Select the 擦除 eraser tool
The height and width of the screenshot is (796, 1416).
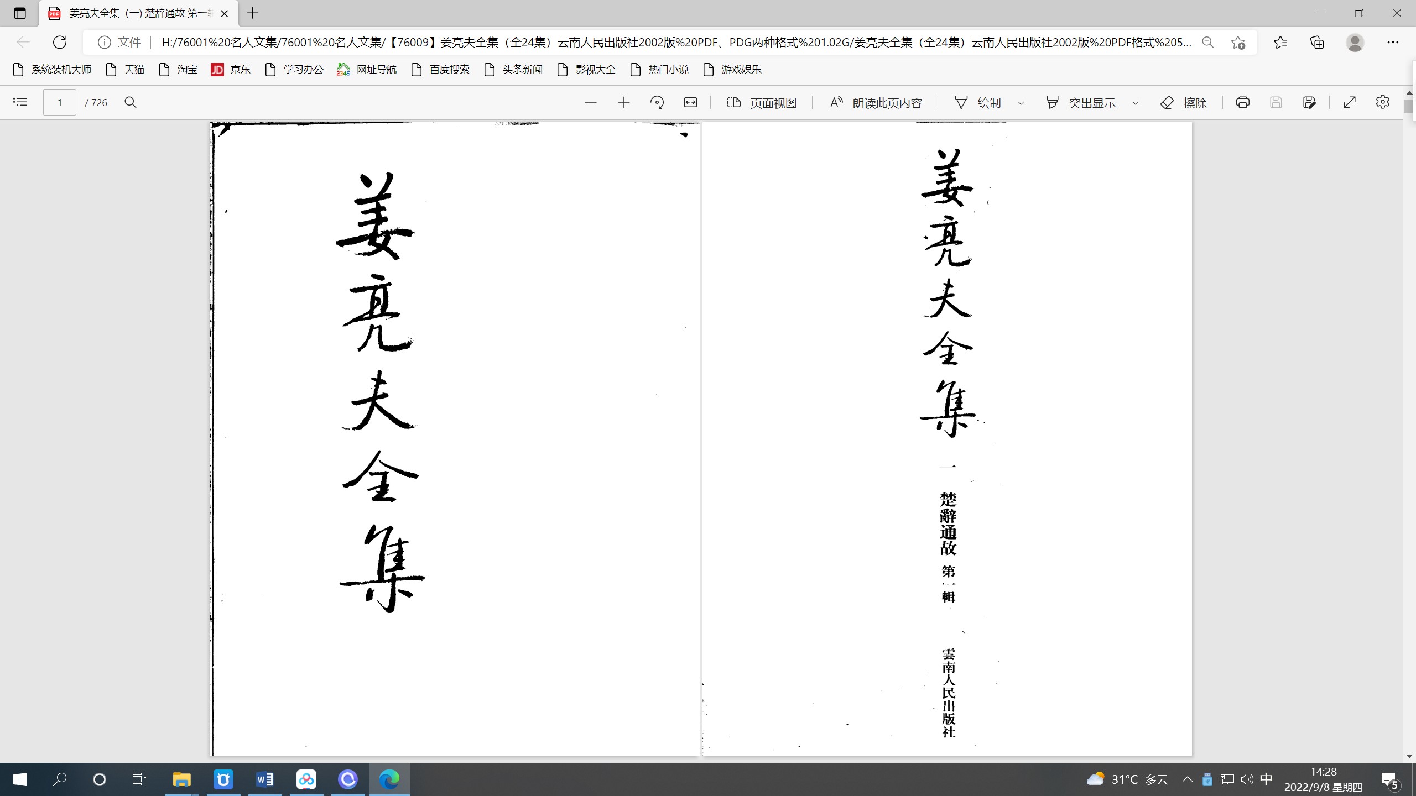[x=1184, y=103]
